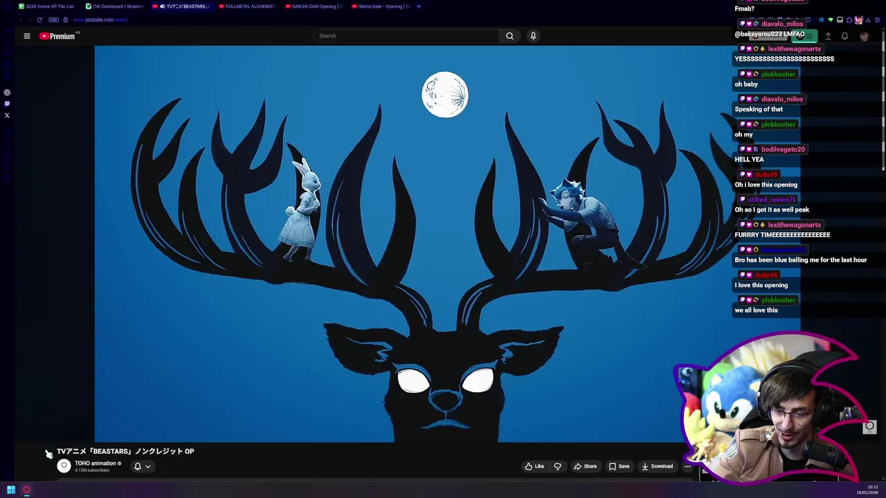Viewport: 886px width, 498px height.
Task: Reload the page with the refresh icon
Action: tap(39, 19)
